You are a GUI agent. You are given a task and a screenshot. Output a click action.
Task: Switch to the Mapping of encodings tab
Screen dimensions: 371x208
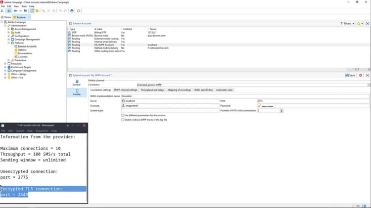[x=179, y=90]
